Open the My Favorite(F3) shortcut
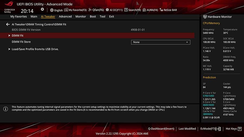The height and width of the screenshot is (137, 244). pyautogui.click(x=75, y=10)
